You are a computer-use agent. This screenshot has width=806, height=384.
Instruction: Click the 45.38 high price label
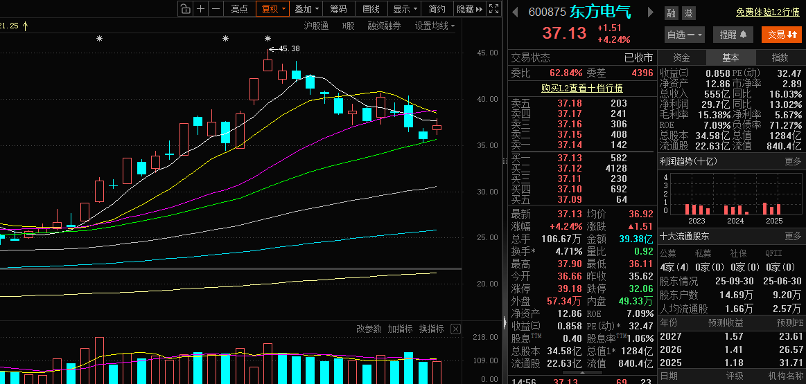[x=289, y=48]
